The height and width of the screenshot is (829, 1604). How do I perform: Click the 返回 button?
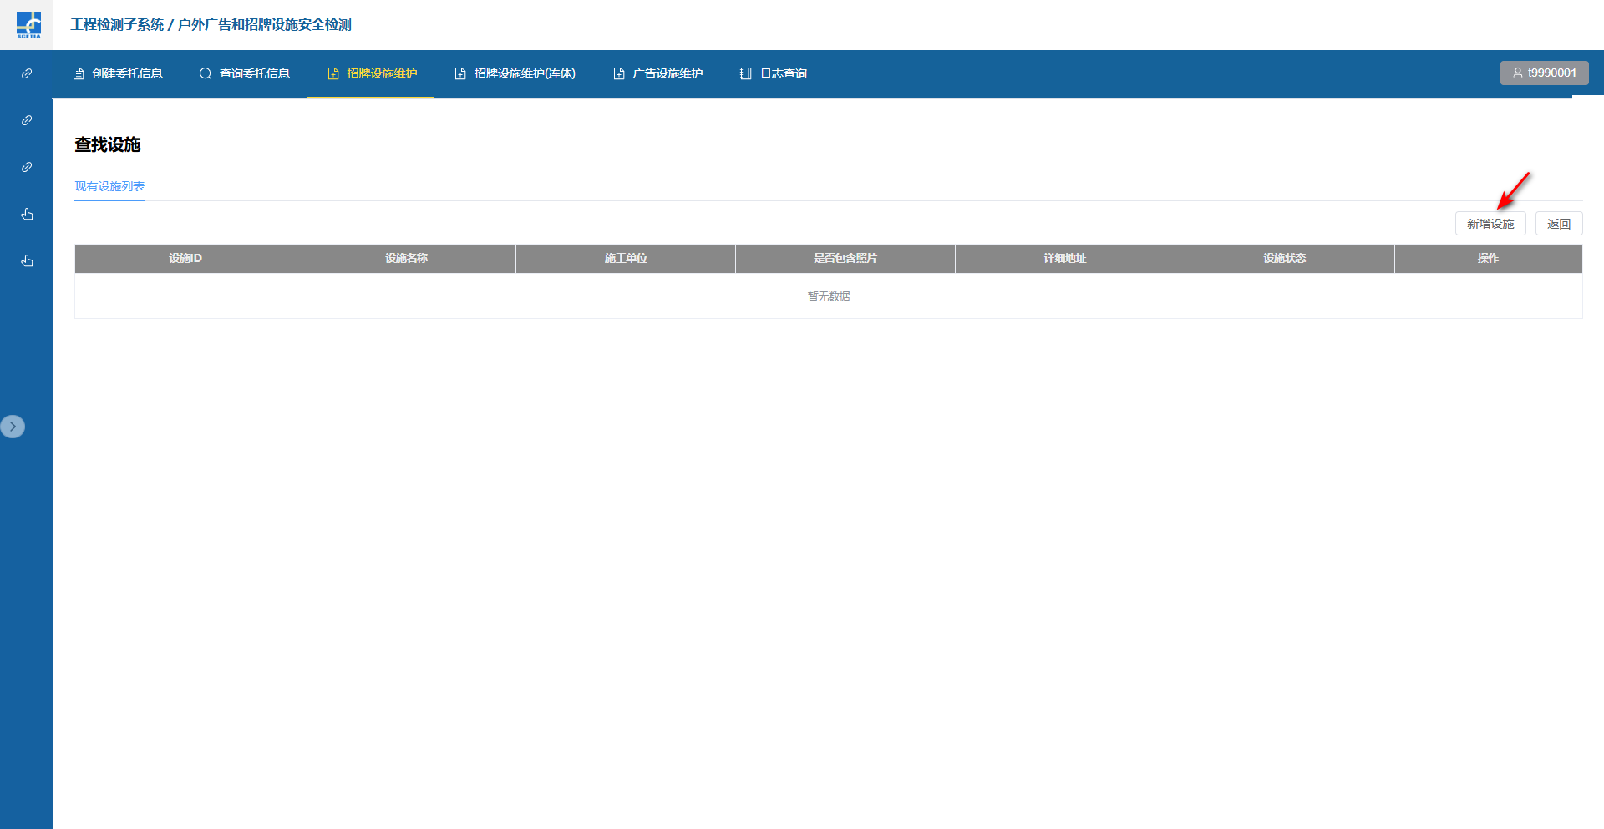point(1558,224)
